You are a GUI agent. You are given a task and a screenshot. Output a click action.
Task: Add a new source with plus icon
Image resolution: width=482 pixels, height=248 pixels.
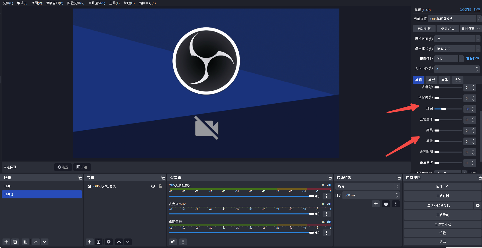tap(90, 242)
